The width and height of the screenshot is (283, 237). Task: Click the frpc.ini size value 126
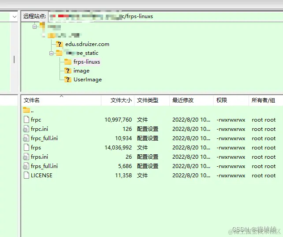pyautogui.click(x=127, y=129)
